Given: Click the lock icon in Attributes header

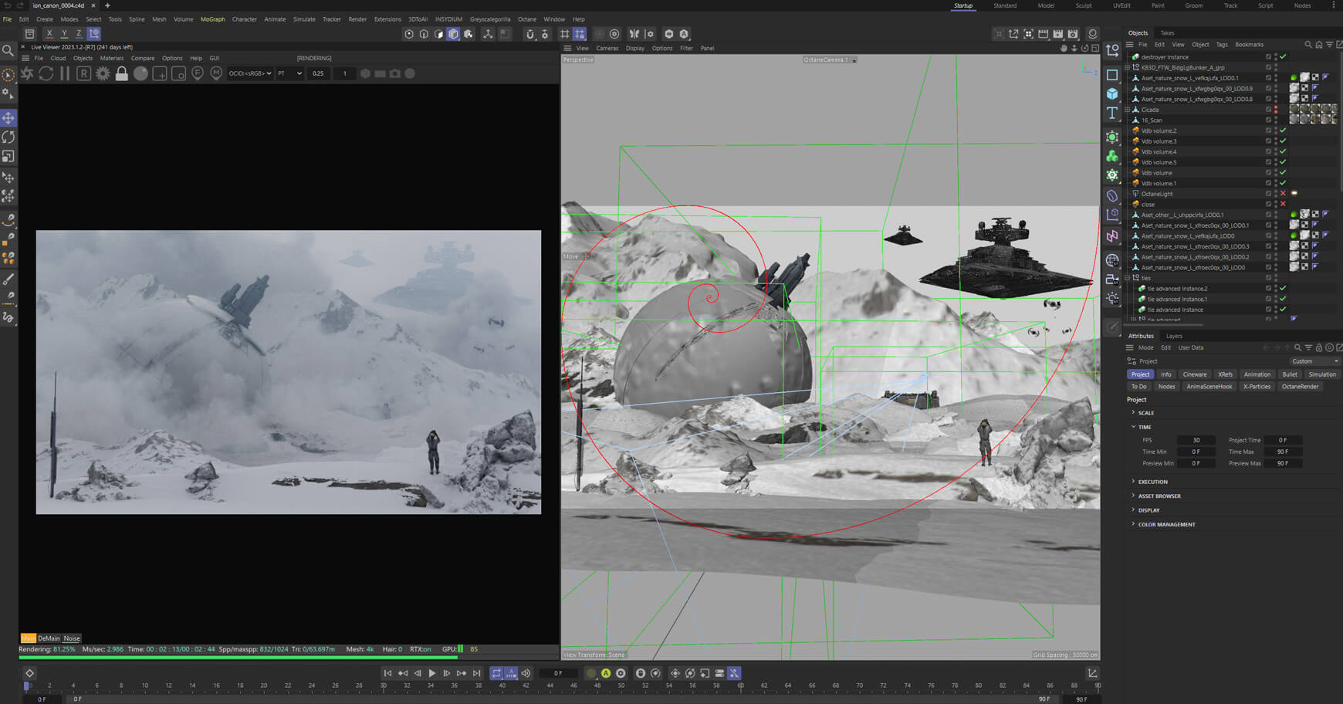Looking at the screenshot, I should tap(1319, 348).
